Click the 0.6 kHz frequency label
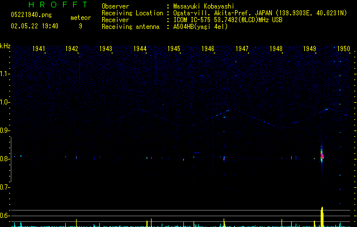The height and width of the screenshot is (227, 357). point(5,216)
